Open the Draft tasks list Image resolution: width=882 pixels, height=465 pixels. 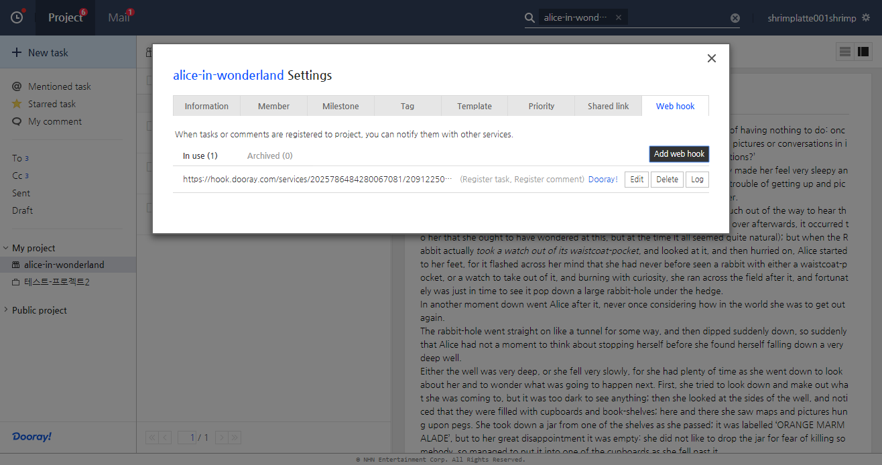[x=22, y=210]
